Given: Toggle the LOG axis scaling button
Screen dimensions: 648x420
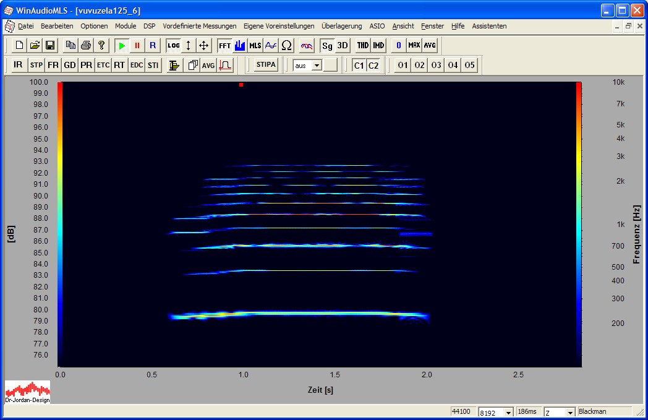Looking at the screenshot, I should [173, 46].
